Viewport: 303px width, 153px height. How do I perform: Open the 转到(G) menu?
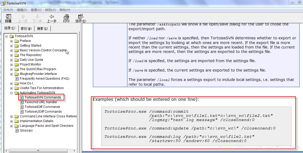click(50, 10)
